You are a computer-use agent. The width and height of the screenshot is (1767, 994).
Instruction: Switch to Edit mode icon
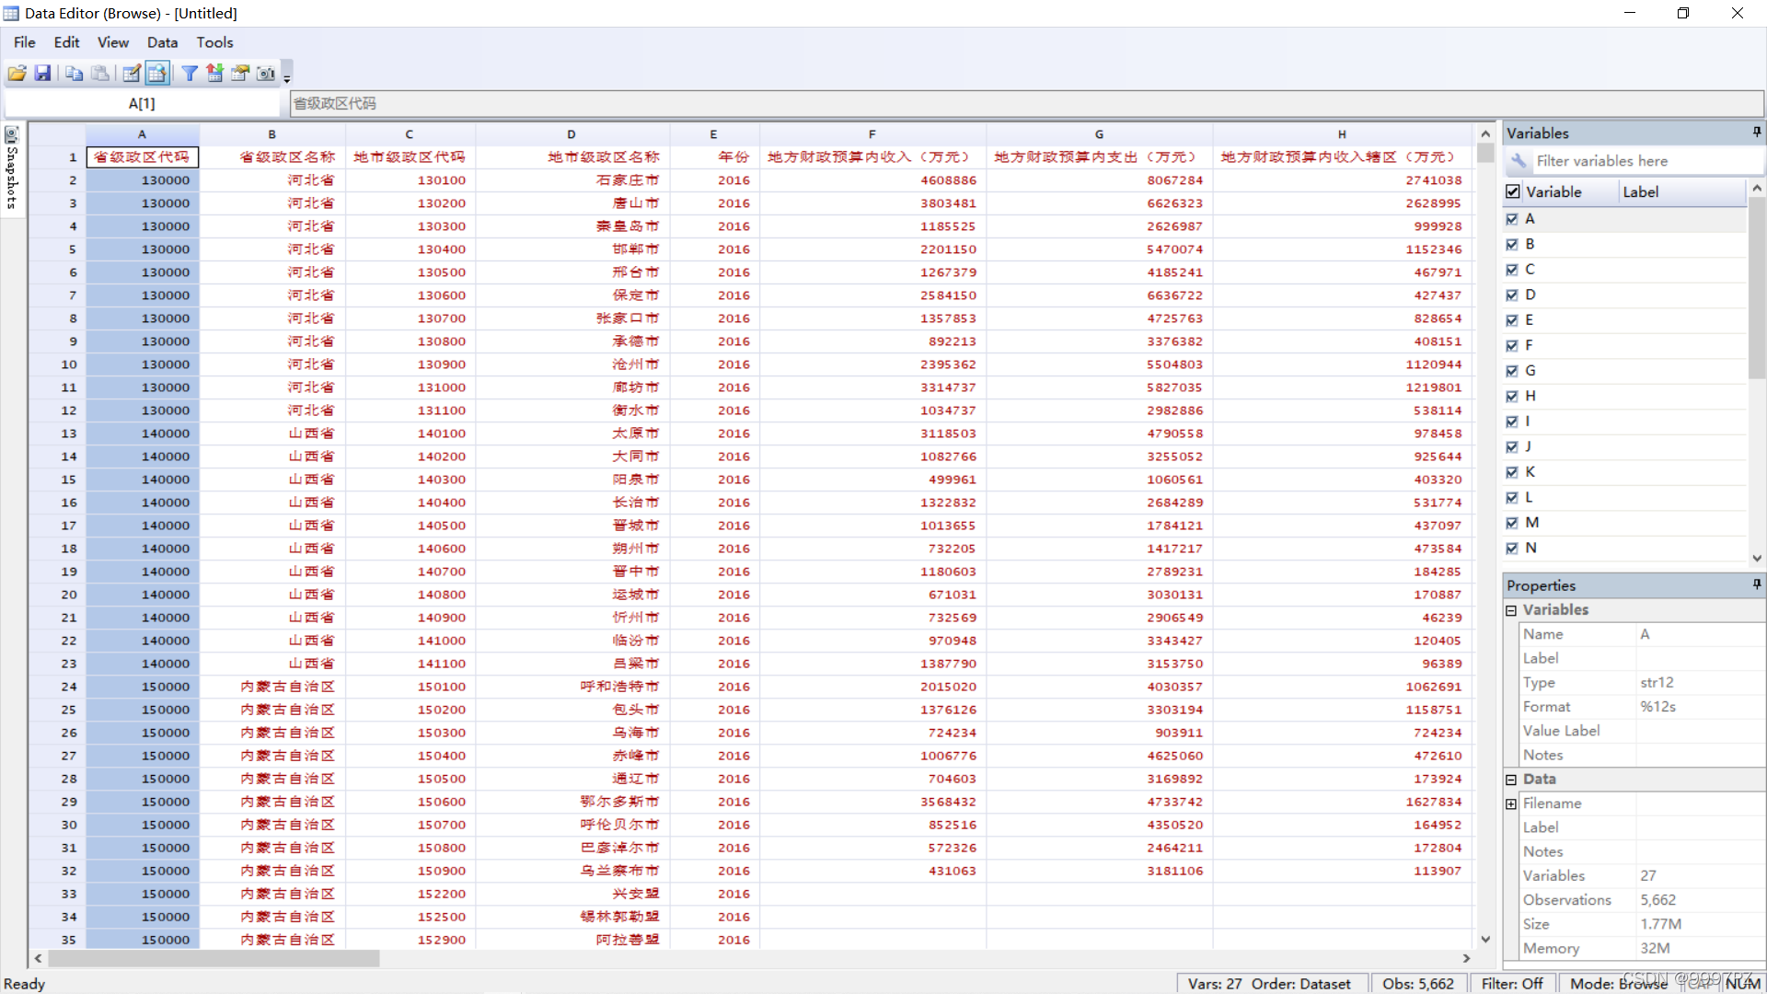coord(132,74)
